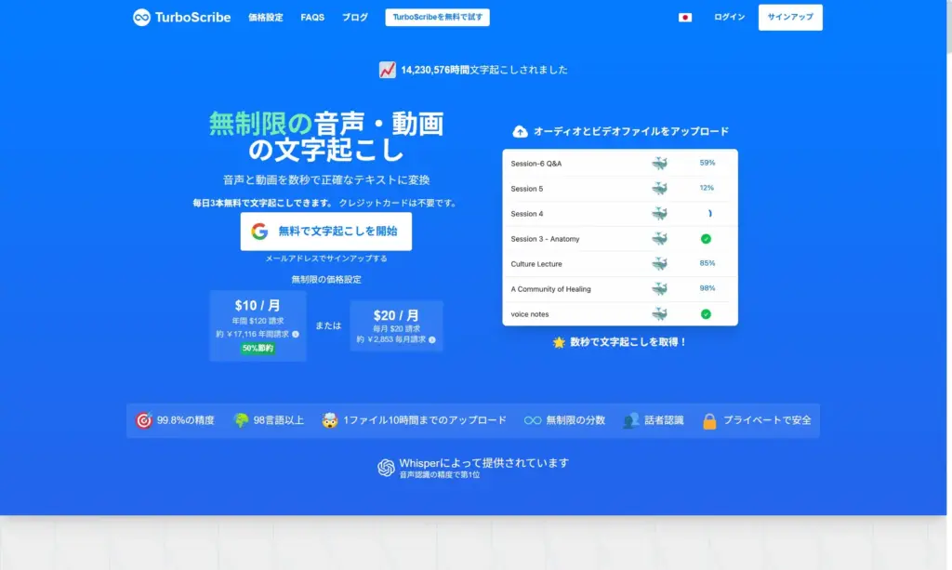This screenshot has width=952, height=570.
Task: Click the chart icon beside transcription hours
Action: pos(388,70)
